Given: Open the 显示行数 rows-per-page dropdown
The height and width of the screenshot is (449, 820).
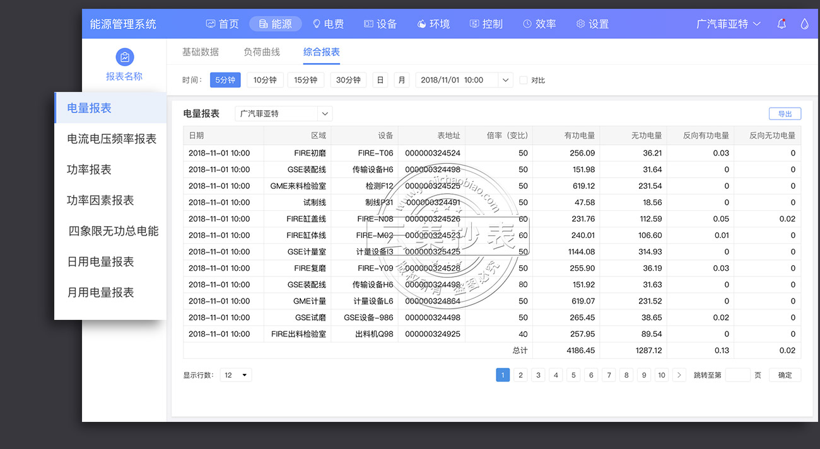Looking at the screenshot, I should coord(236,375).
